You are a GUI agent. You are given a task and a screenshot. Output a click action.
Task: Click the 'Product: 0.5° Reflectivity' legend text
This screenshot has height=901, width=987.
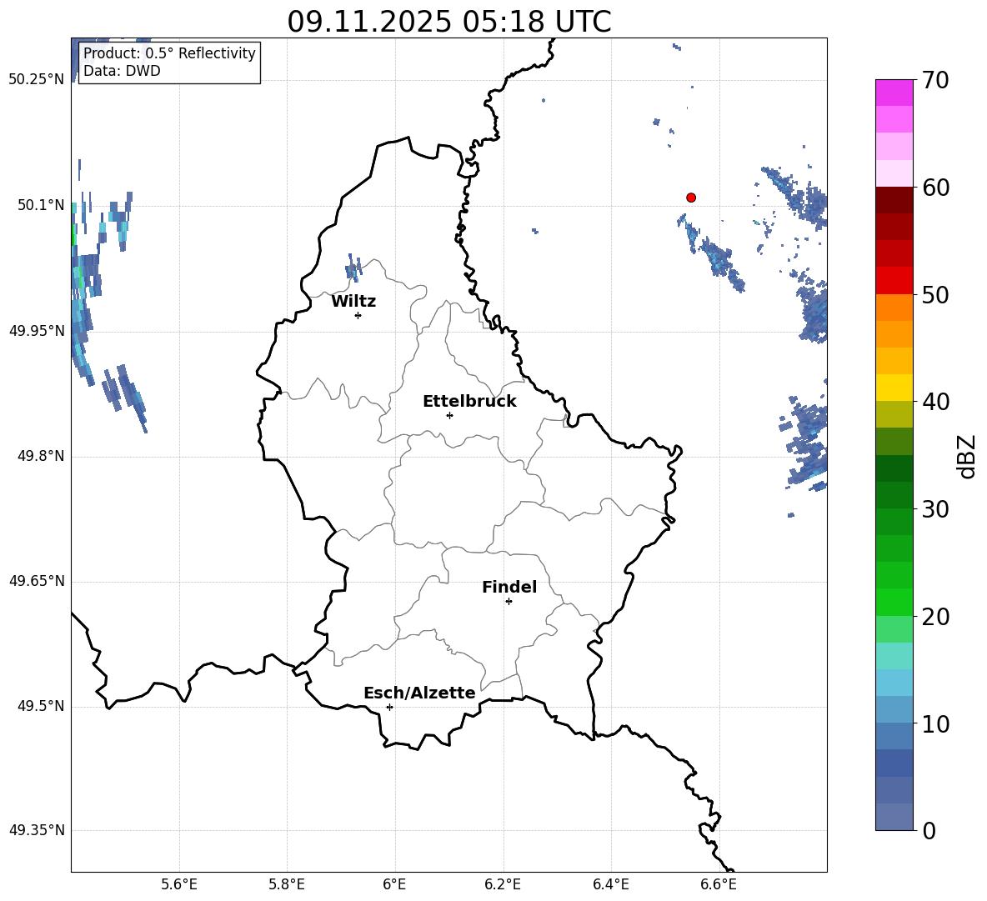pyautogui.click(x=169, y=53)
